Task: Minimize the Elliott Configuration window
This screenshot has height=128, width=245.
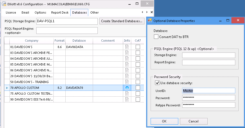Action: click(130, 4)
